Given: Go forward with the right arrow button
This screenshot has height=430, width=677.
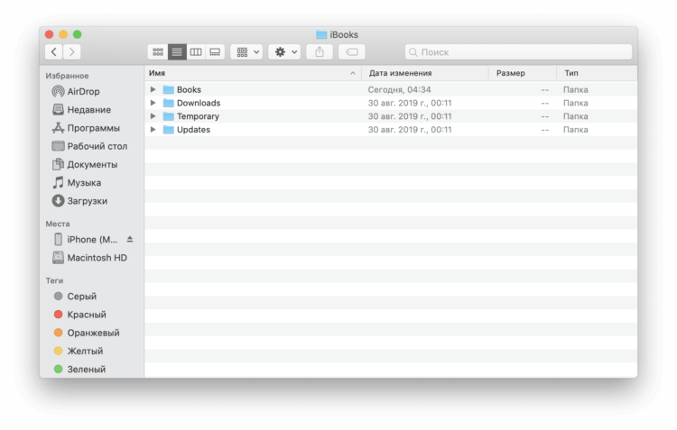Looking at the screenshot, I should (71, 52).
